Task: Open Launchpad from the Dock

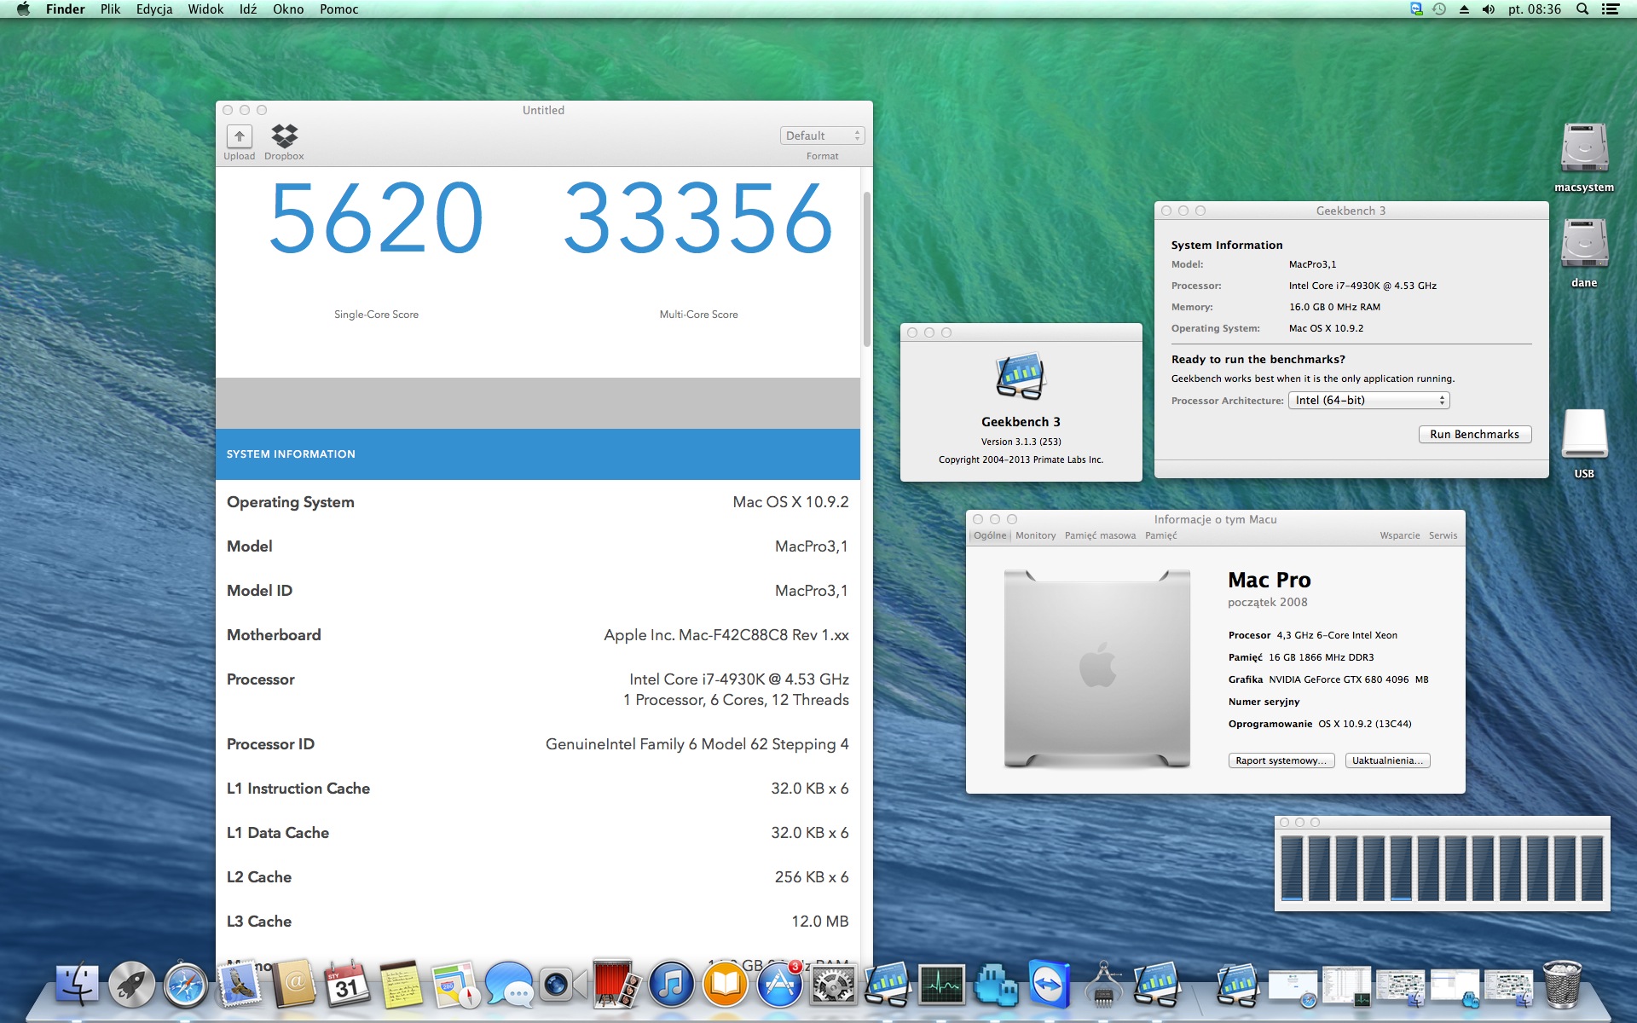Action: (131, 985)
